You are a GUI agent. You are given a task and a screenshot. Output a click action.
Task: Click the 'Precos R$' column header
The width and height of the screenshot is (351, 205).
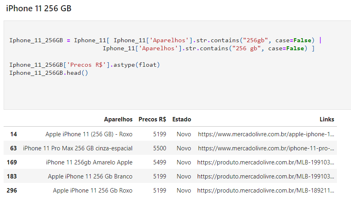[x=152, y=119]
